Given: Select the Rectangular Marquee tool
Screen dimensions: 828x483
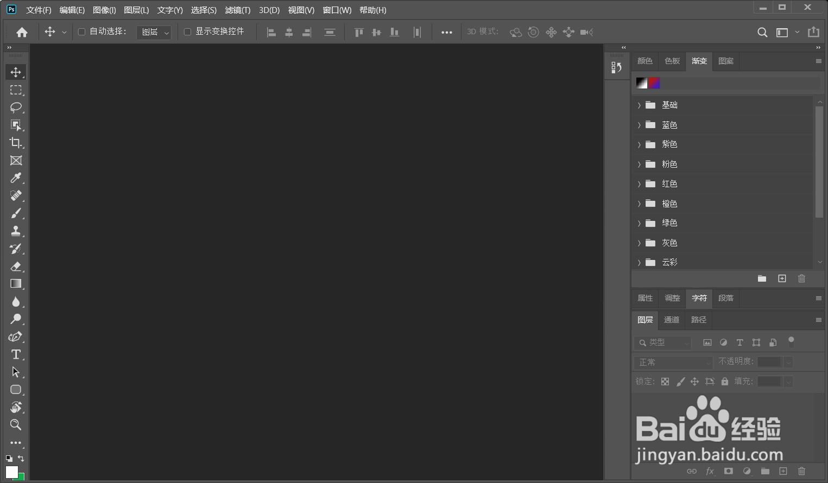Looking at the screenshot, I should (x=16, y=90).
